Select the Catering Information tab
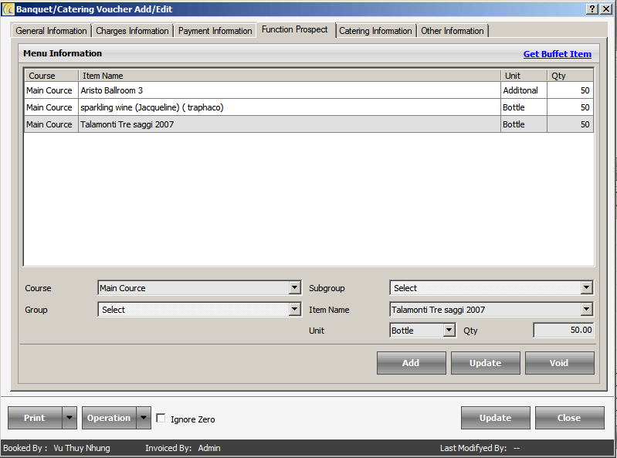 [375, 31]
